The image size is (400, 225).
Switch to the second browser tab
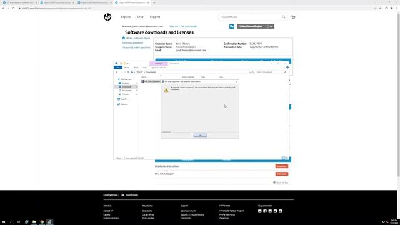[57, 2]
